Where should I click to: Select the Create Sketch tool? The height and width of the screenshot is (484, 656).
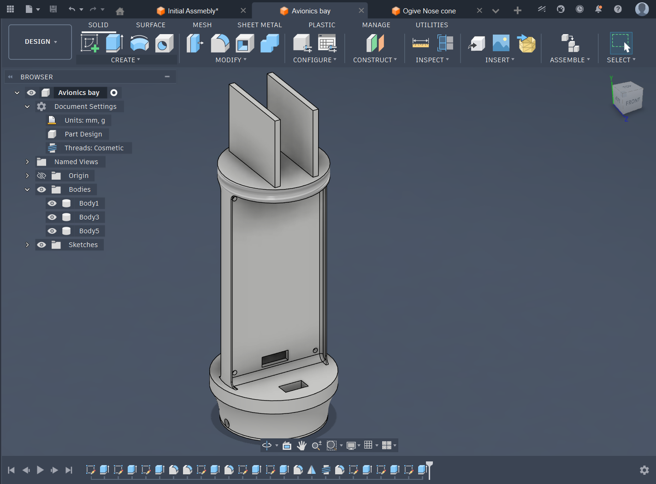90,43
